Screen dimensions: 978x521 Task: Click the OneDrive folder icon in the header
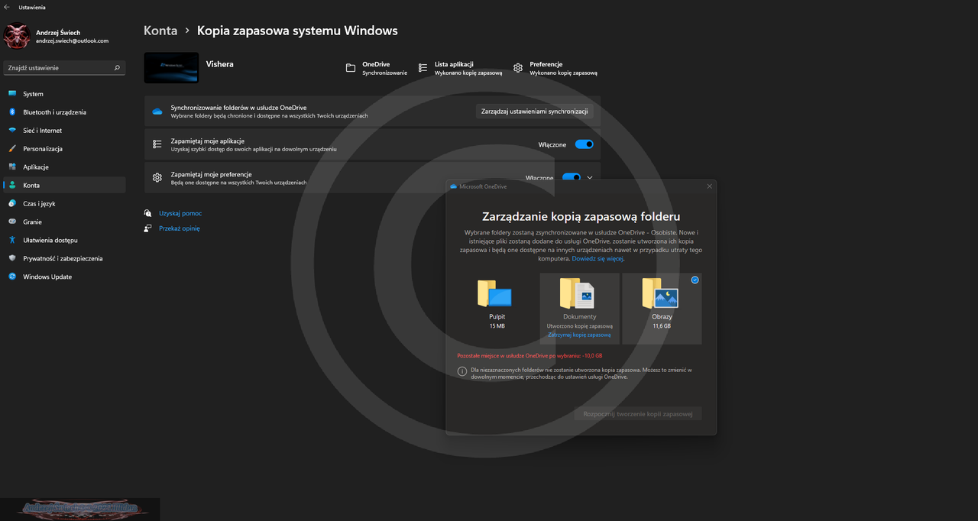click(351, 68)
